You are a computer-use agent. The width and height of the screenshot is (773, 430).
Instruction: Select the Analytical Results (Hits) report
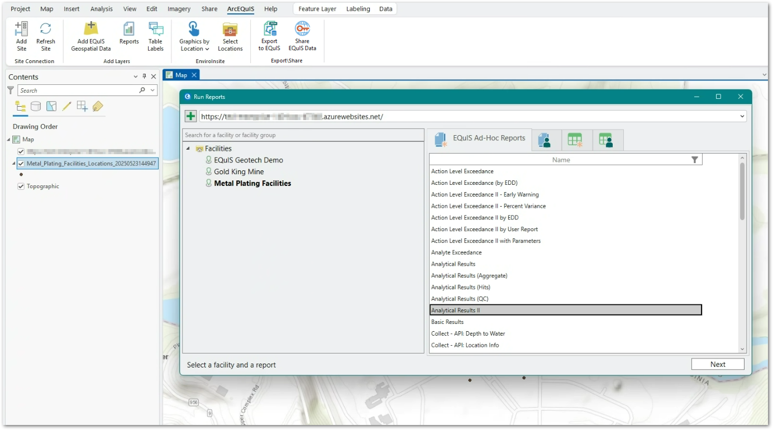pos(565,287)
